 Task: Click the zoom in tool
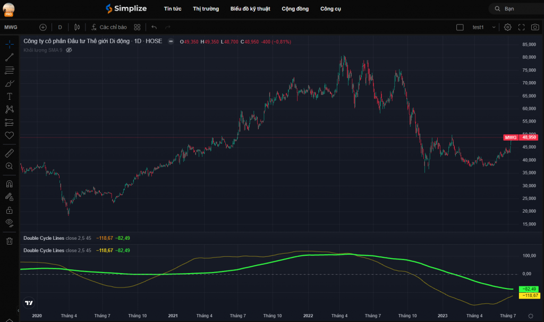coord(9,166)
